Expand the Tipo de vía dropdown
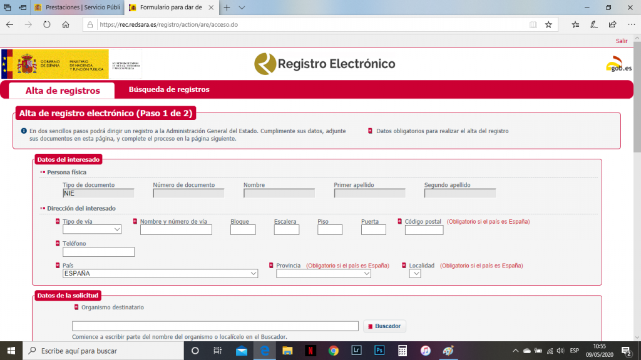The image size is (641, 360). click(92, 229)
